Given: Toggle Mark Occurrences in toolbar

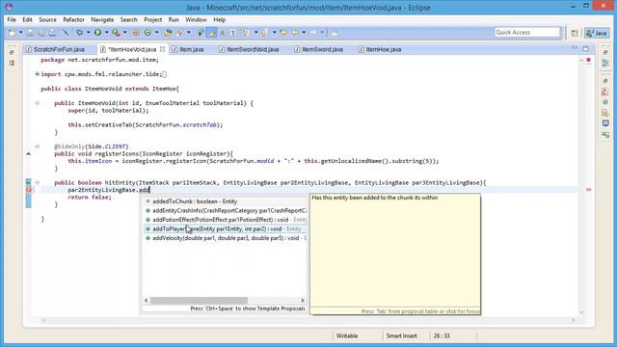Looking at the screenshot, I should (x=211, y=33).
